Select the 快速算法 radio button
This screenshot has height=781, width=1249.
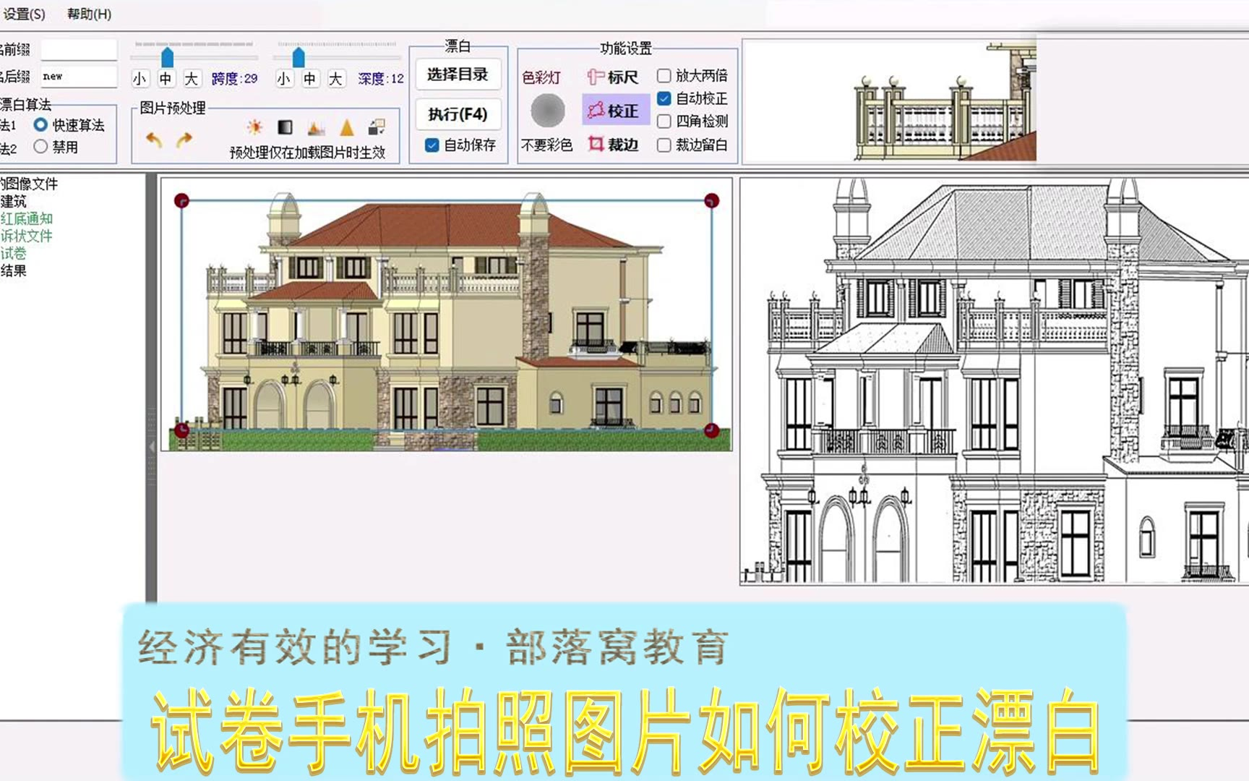[x=40, y=125]
